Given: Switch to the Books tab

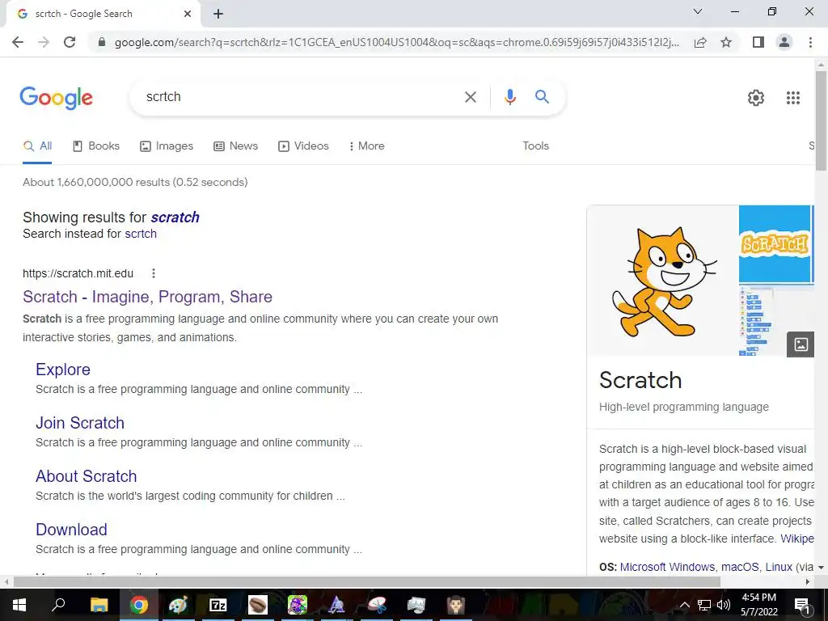Looking at the screenshot, I should (x=96, y=146).
